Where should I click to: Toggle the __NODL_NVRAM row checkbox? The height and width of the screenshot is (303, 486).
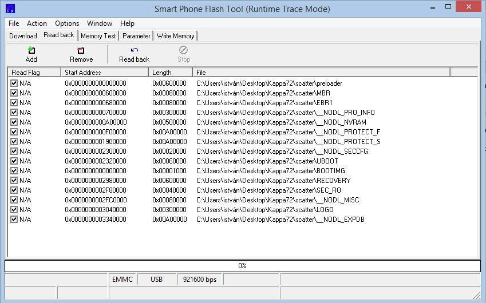14,122
